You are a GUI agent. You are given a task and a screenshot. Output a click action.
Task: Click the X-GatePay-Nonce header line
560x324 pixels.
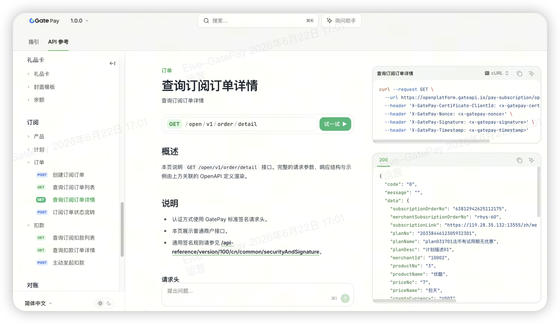click(x=449, y=114)
